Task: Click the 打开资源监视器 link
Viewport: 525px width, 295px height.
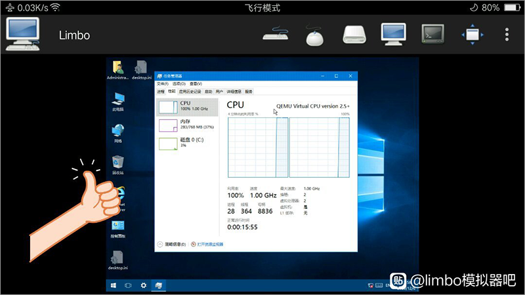Action: [x=210, y=244]
